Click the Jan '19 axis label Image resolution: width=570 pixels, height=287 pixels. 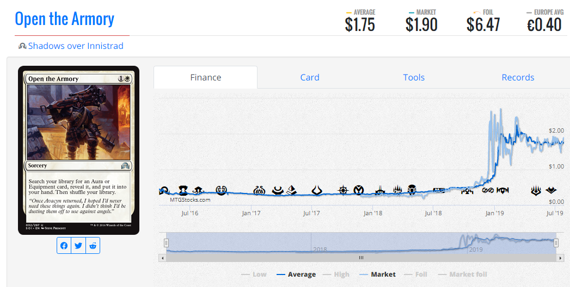click(x=495, y=213)
